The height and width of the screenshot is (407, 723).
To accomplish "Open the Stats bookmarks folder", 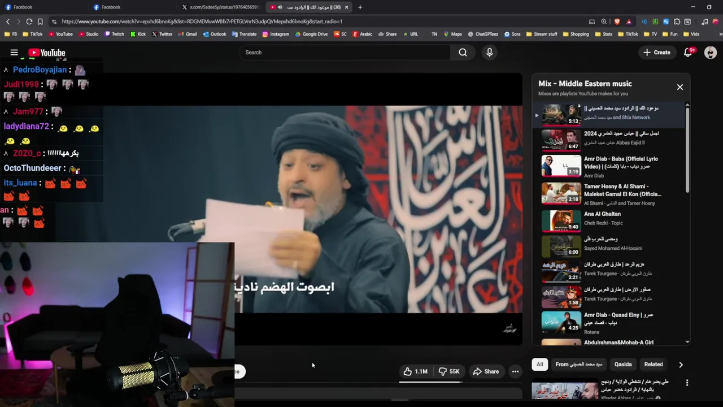I will coord(603,34).
